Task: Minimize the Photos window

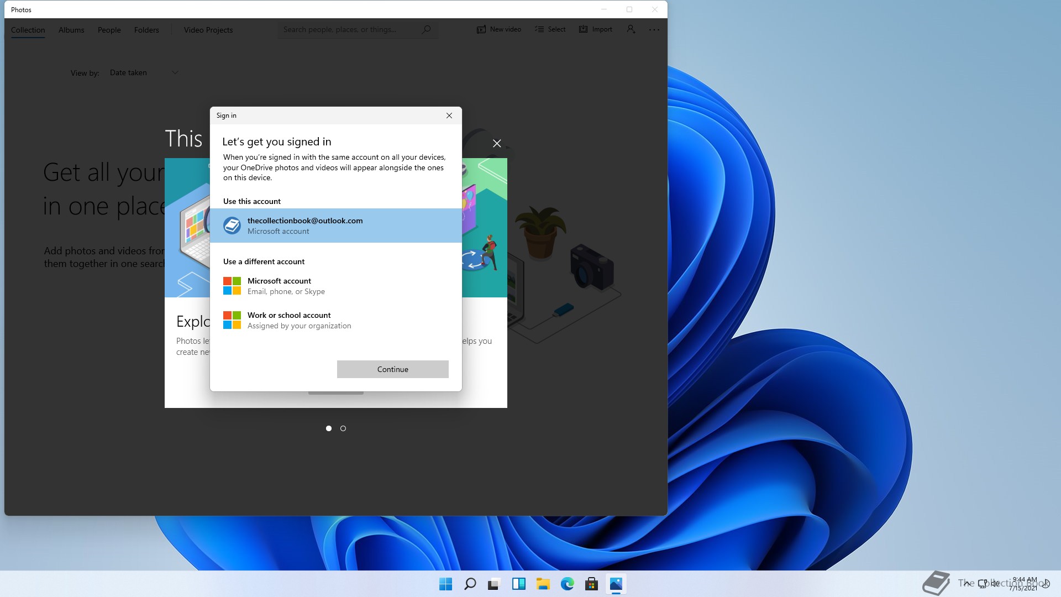Action: pos(604,9)
